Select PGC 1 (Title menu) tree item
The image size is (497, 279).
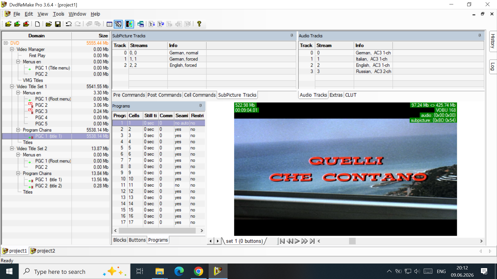pyautogui.click(x=53, y=68)
